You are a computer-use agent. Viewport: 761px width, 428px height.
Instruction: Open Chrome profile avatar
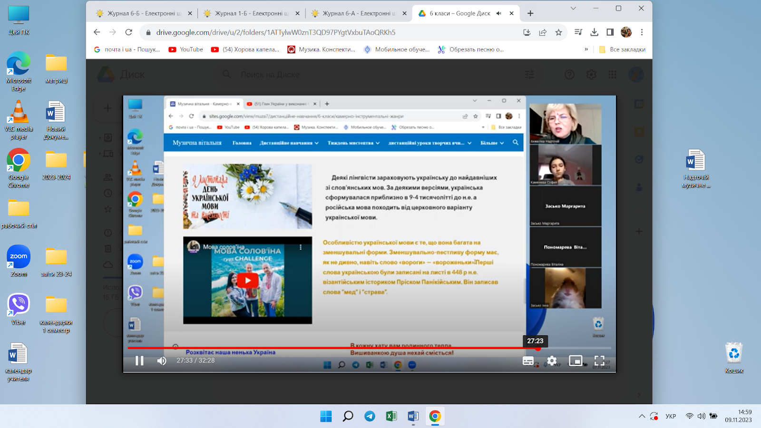pos(626,32)
